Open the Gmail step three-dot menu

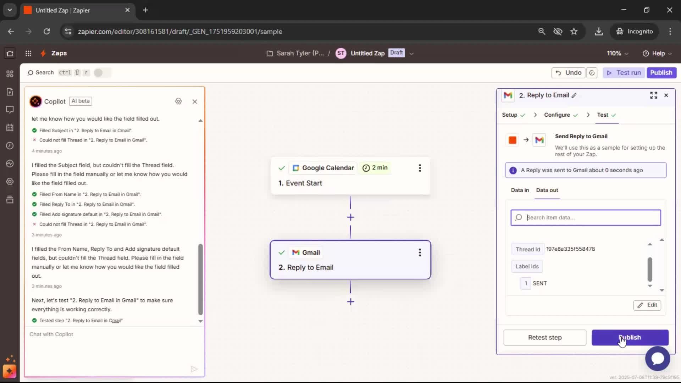point(420,252)
